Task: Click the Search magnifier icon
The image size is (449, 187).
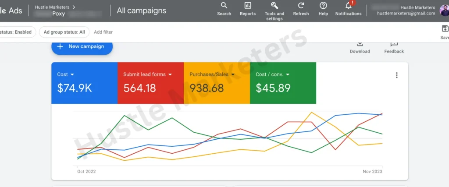Action: [x=224, y=6]
